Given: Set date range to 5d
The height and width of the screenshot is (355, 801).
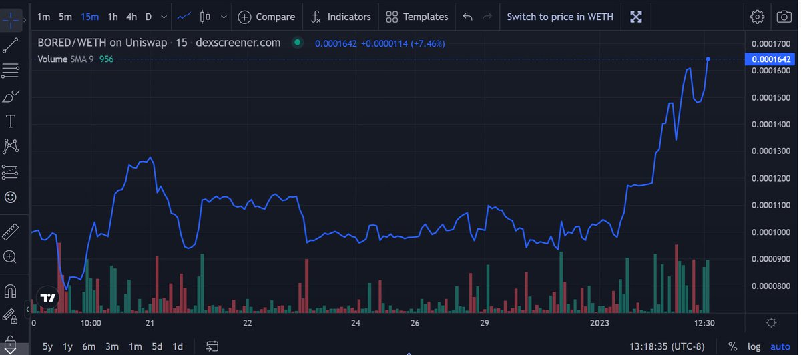Looking at the screenshot, I should [157, 346].
